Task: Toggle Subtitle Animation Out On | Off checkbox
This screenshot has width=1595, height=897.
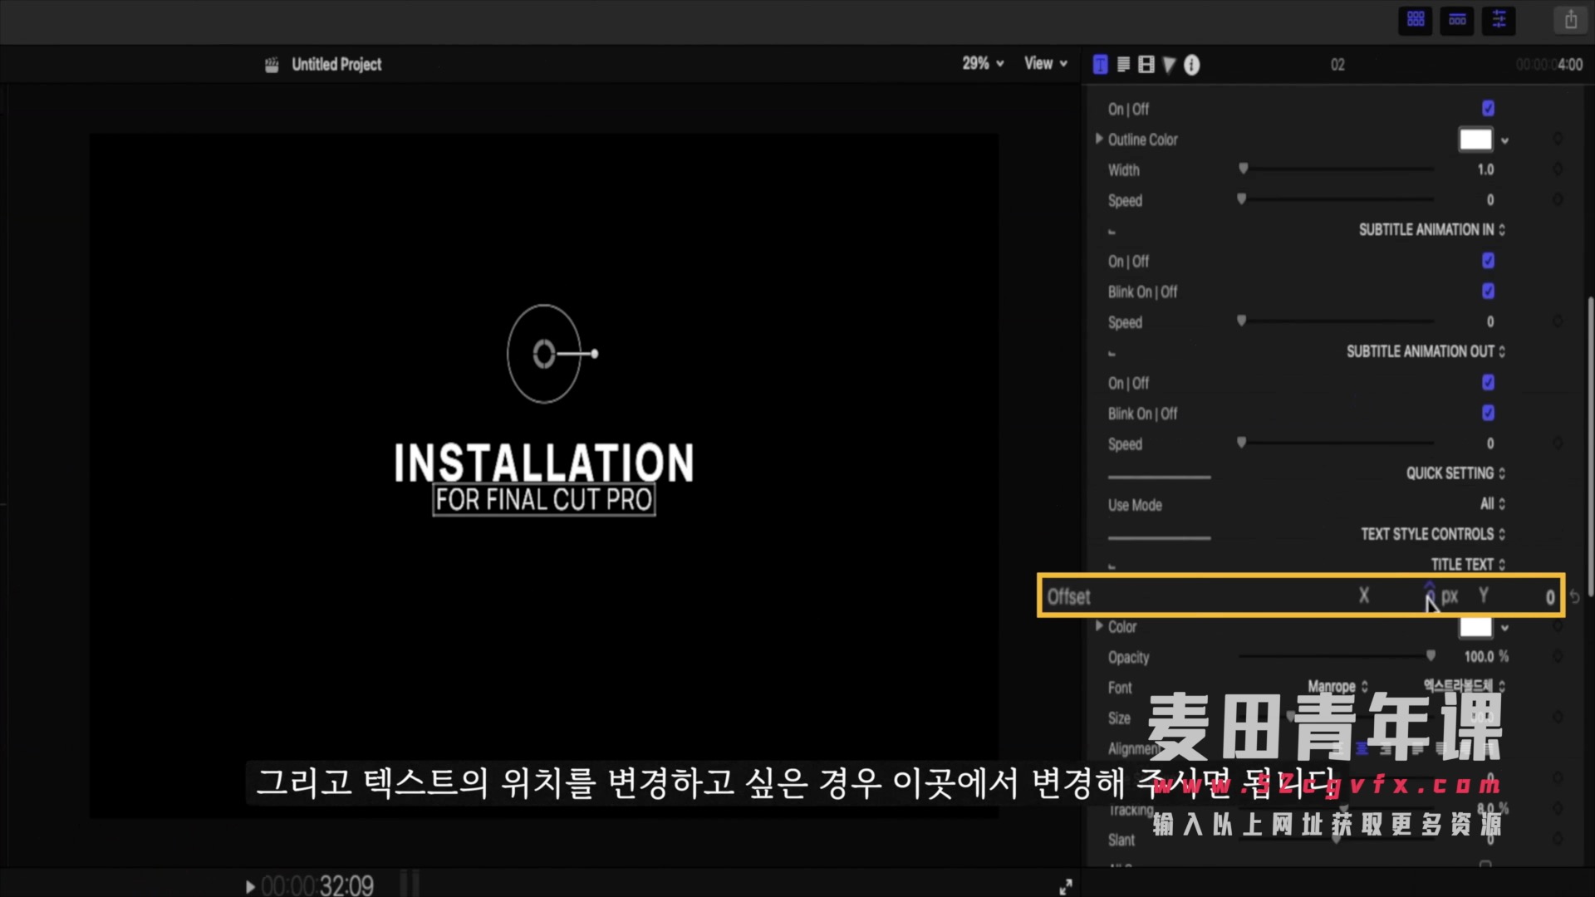Action: tap(1488, 383)
